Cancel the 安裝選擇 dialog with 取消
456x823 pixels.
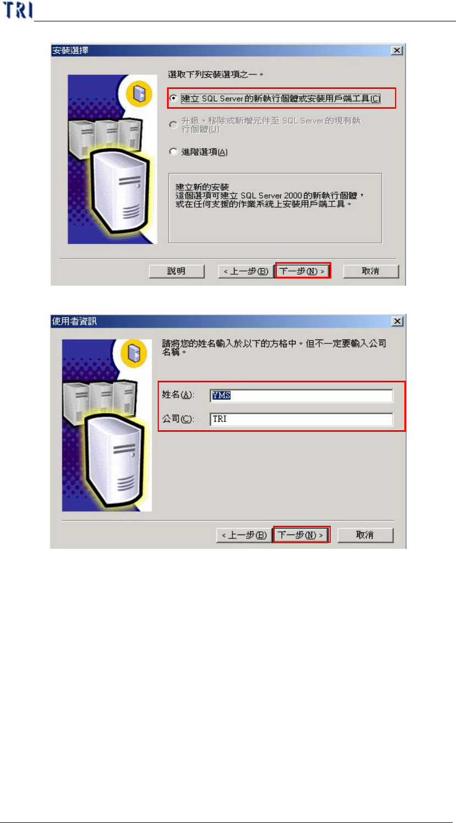[x=371, y=271]
